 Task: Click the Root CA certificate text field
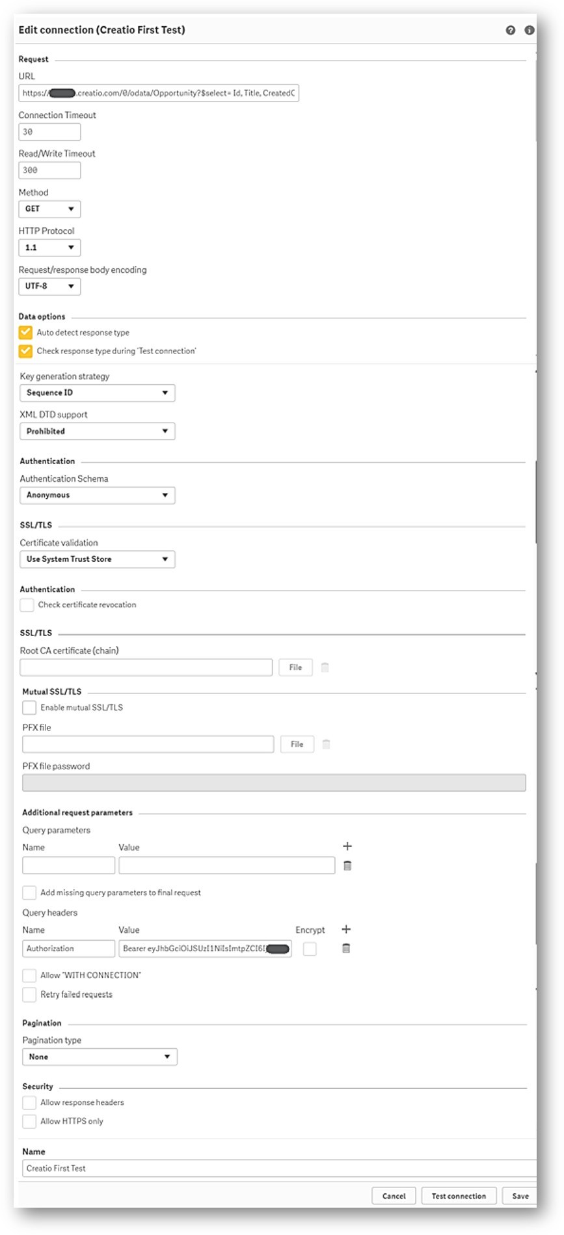(146, 667)
